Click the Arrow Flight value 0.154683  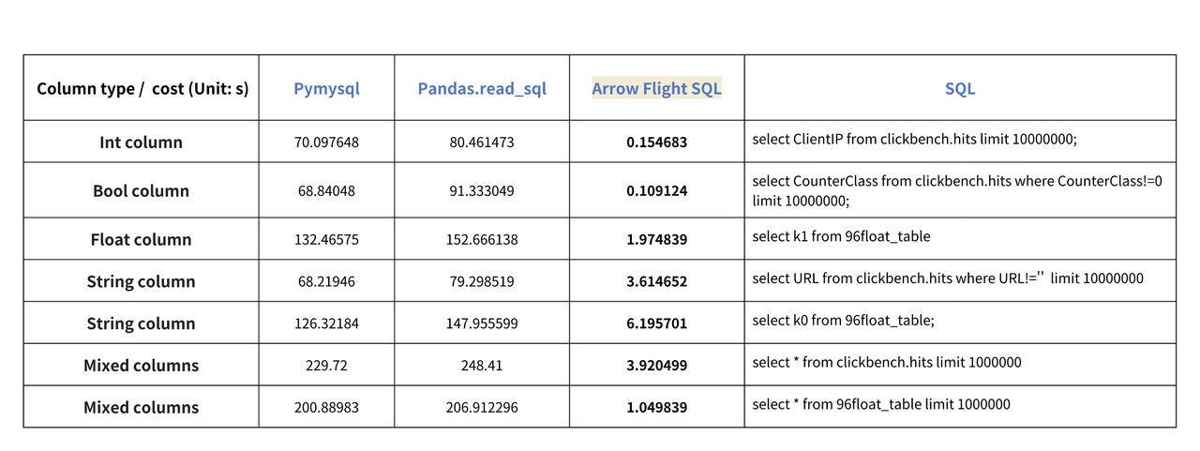coord(656,143)
